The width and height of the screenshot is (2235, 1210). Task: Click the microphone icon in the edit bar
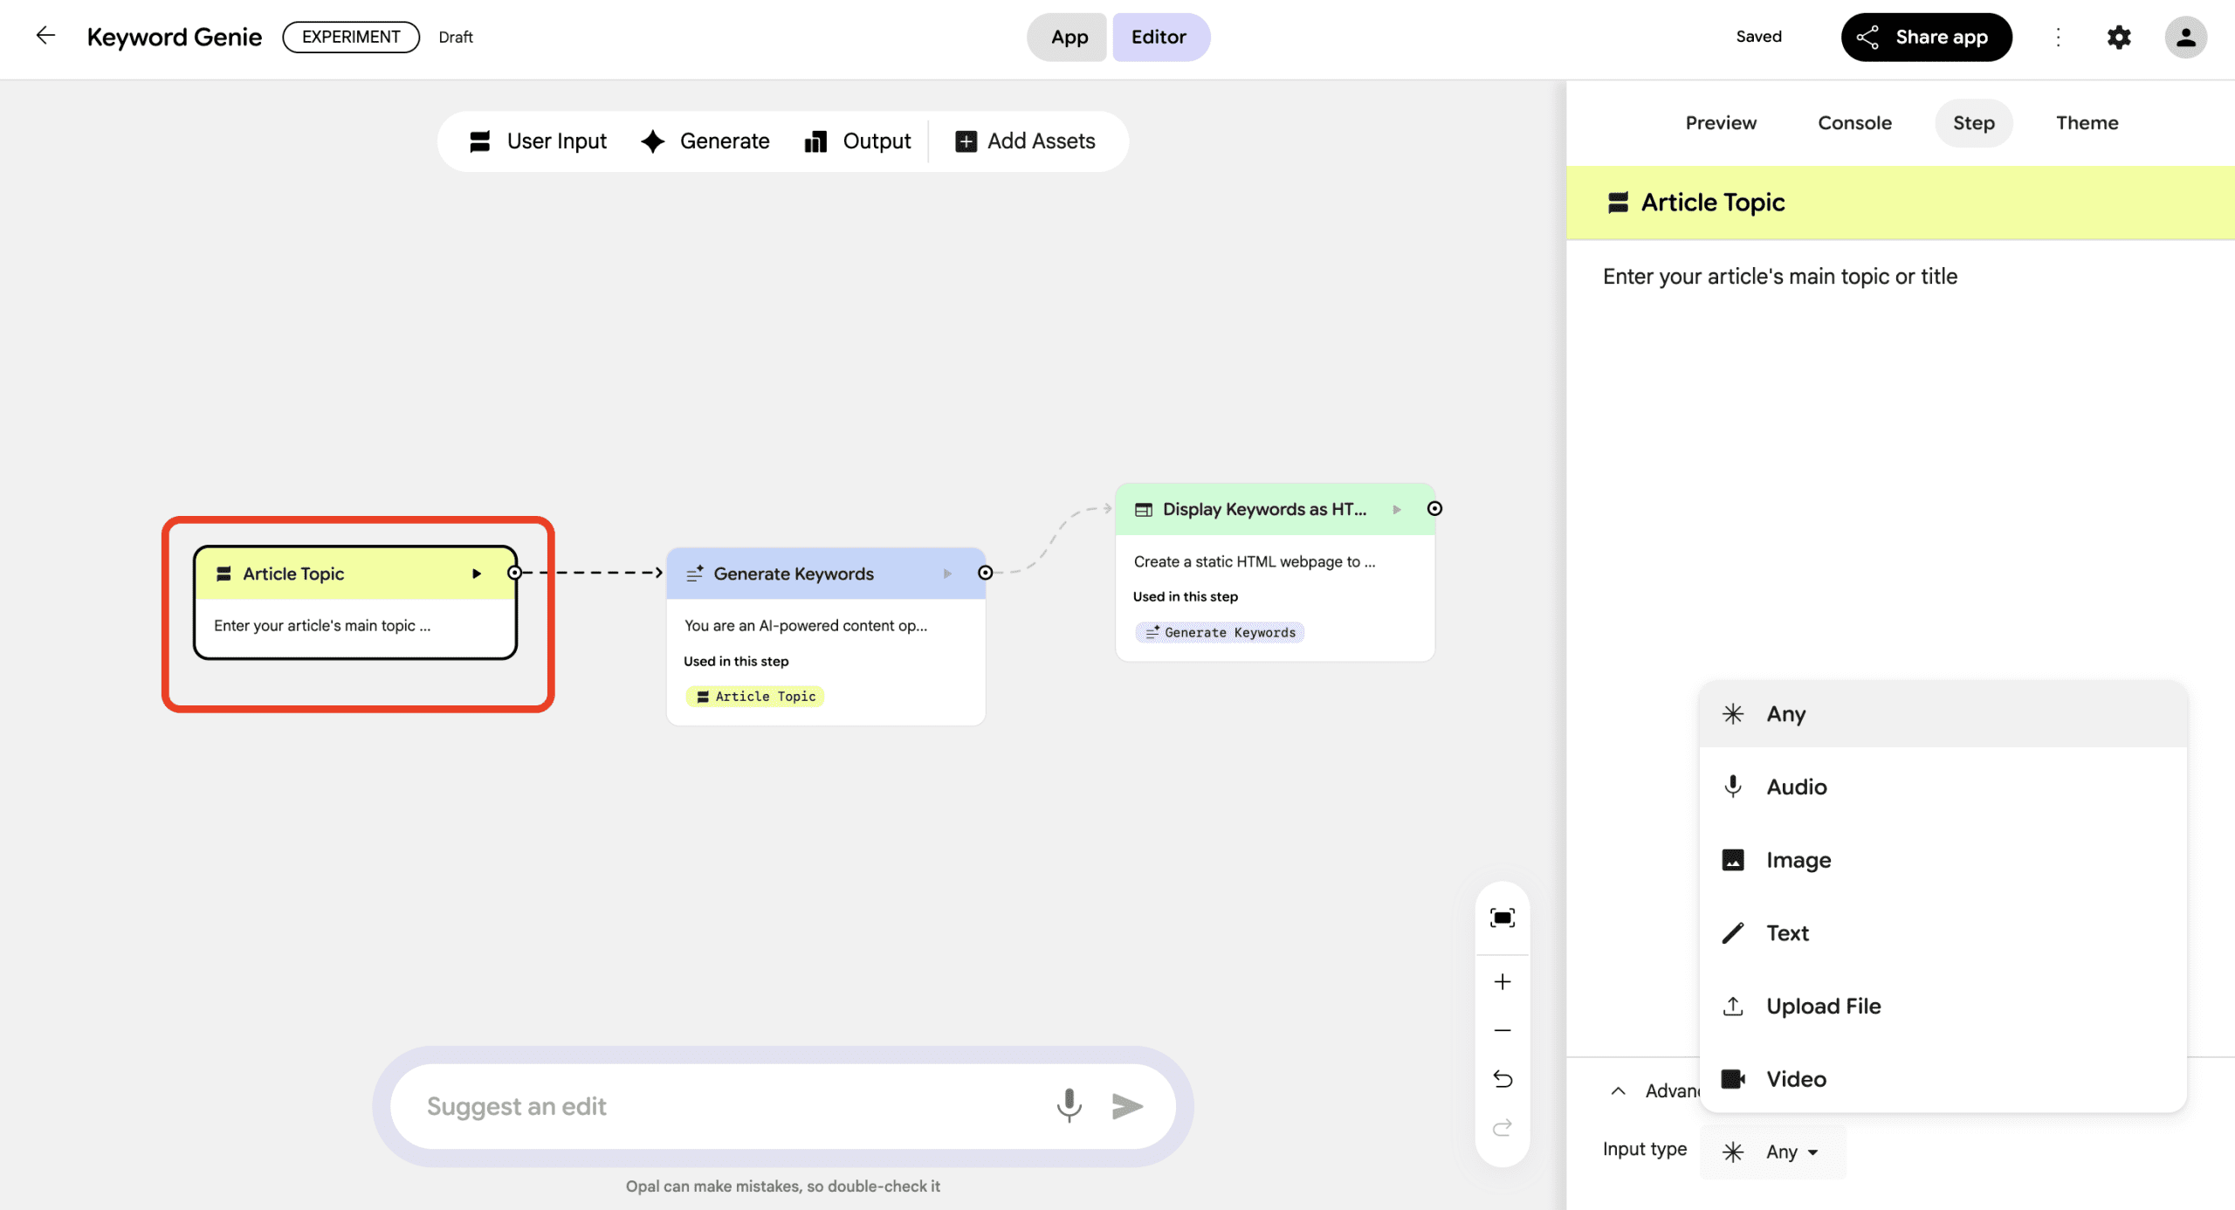(x=1069, y=1105)
